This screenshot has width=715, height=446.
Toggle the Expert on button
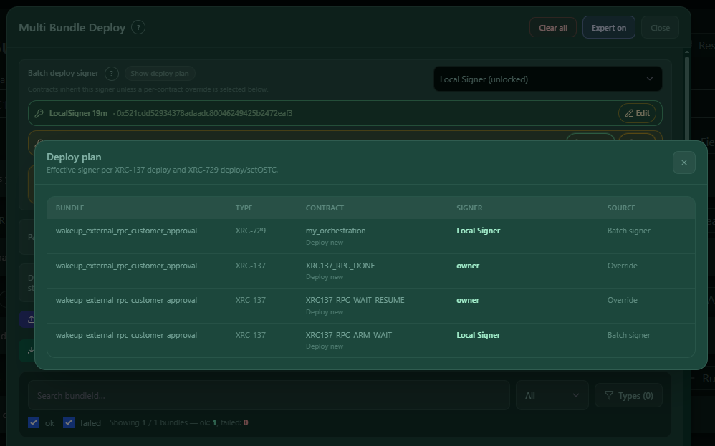(x=608, y=28)
